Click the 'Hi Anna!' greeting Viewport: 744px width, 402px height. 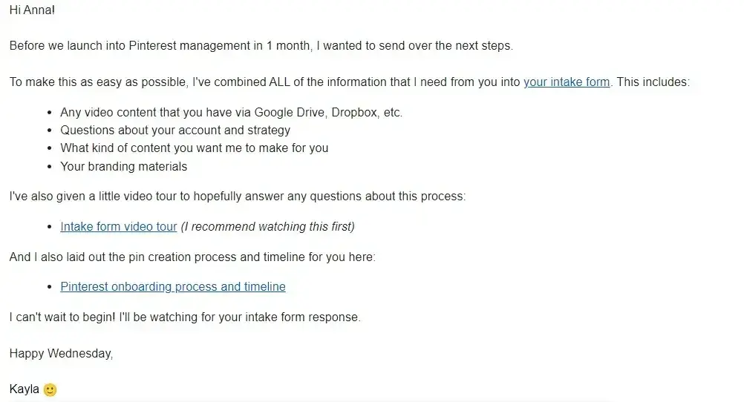(x=32, y=11)
